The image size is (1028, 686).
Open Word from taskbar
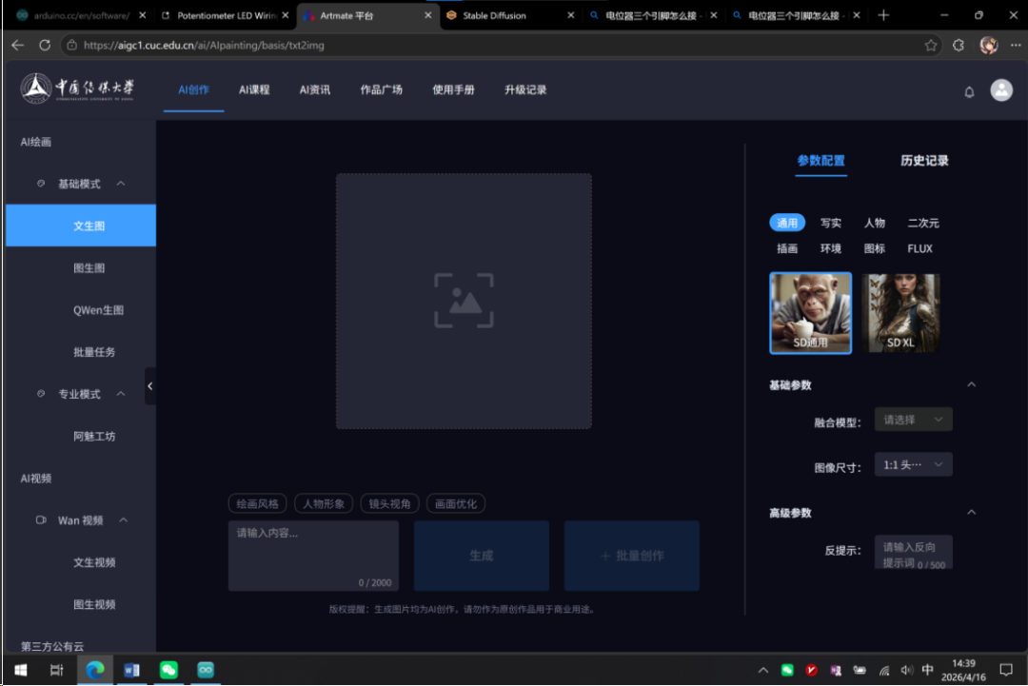click(131, 670)
